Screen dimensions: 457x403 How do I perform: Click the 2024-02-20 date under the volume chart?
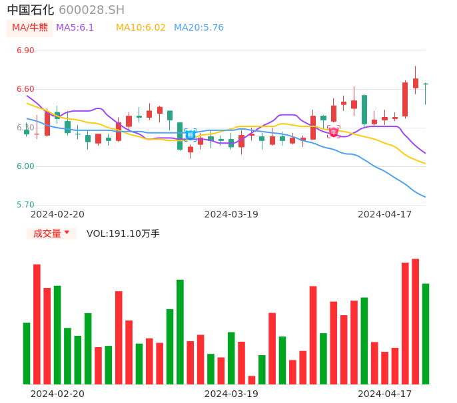click(x=57, y=394)
